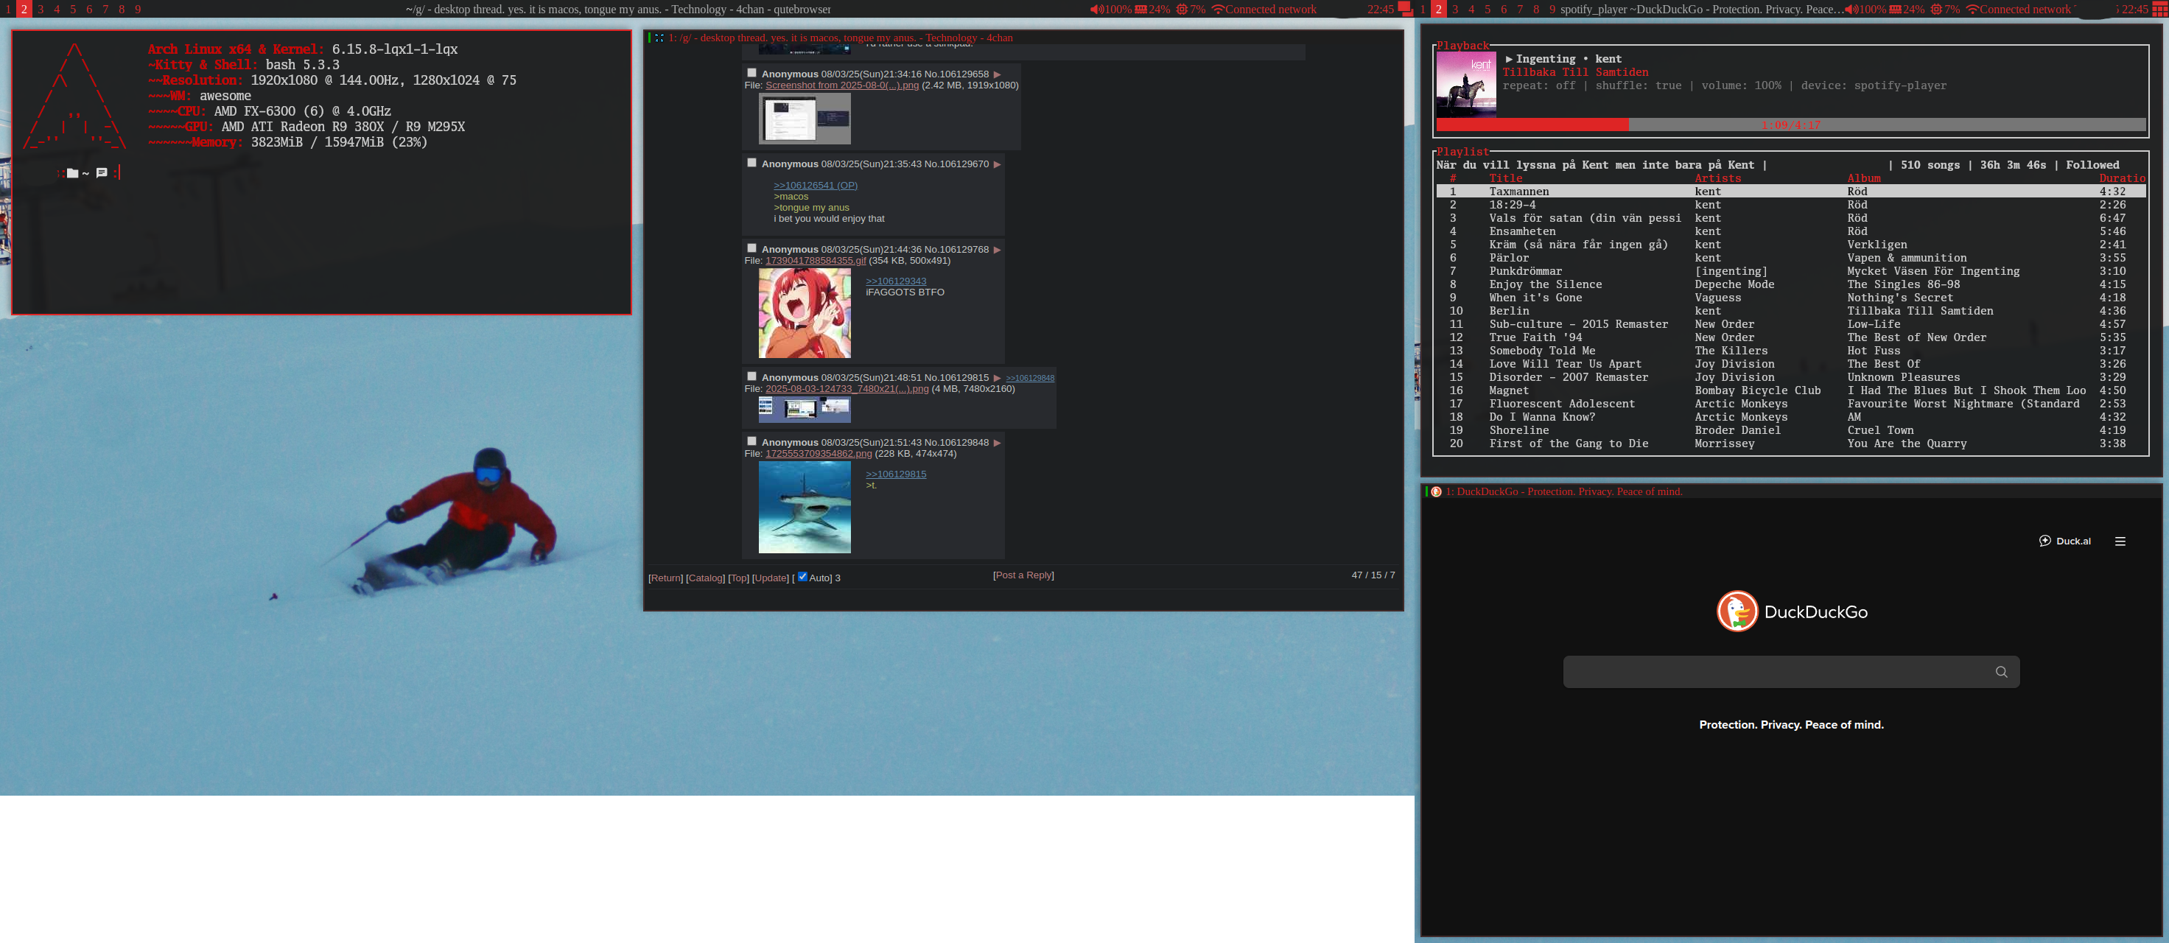This screenshot has width=2169, height=943.
Task: Tick the checkbox for post No.106129670
Action: [752, 164]
